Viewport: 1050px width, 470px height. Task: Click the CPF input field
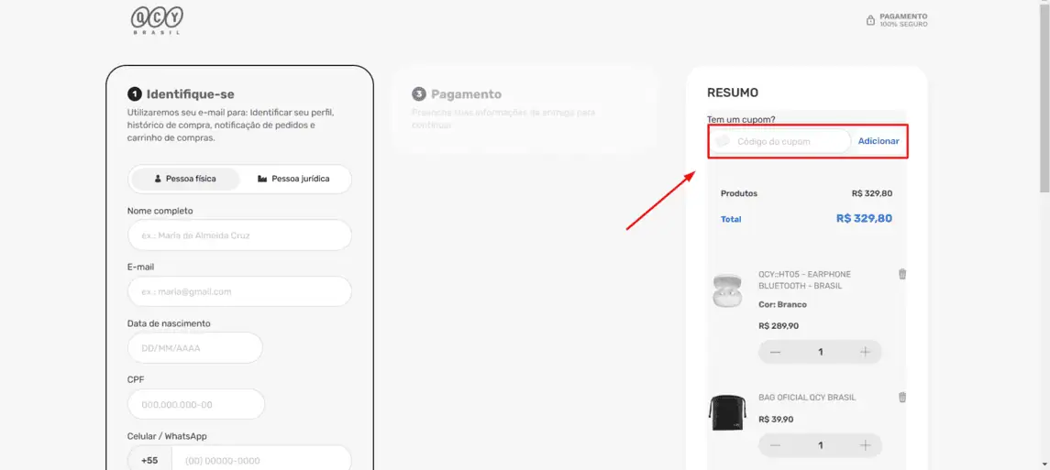click(195, 404)
